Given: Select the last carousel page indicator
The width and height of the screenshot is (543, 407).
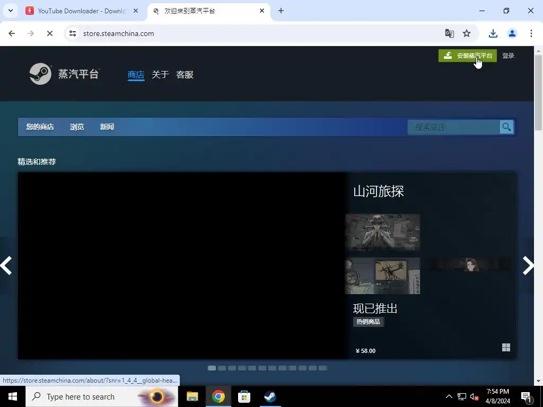Looking at the screenshot, I should click(322, 368).
